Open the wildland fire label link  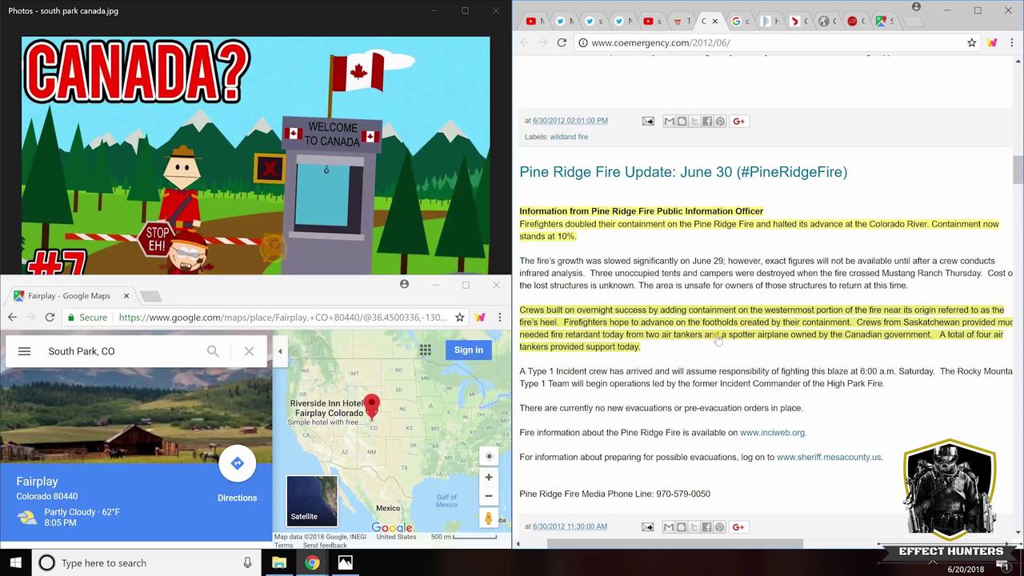click(x=569, y=137)
